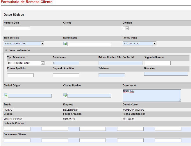Click the Destinatario text field
The height and width of the screenshot is (146, 191).
pos(89,44)
